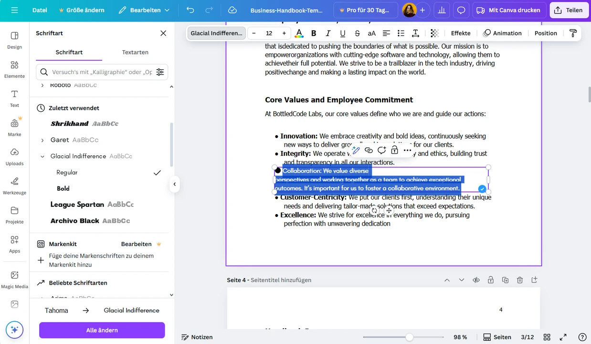Image resolution: width=591 pixels, height=344 pixels.
Task: Click the copy style paint roller
Action: 573,33
